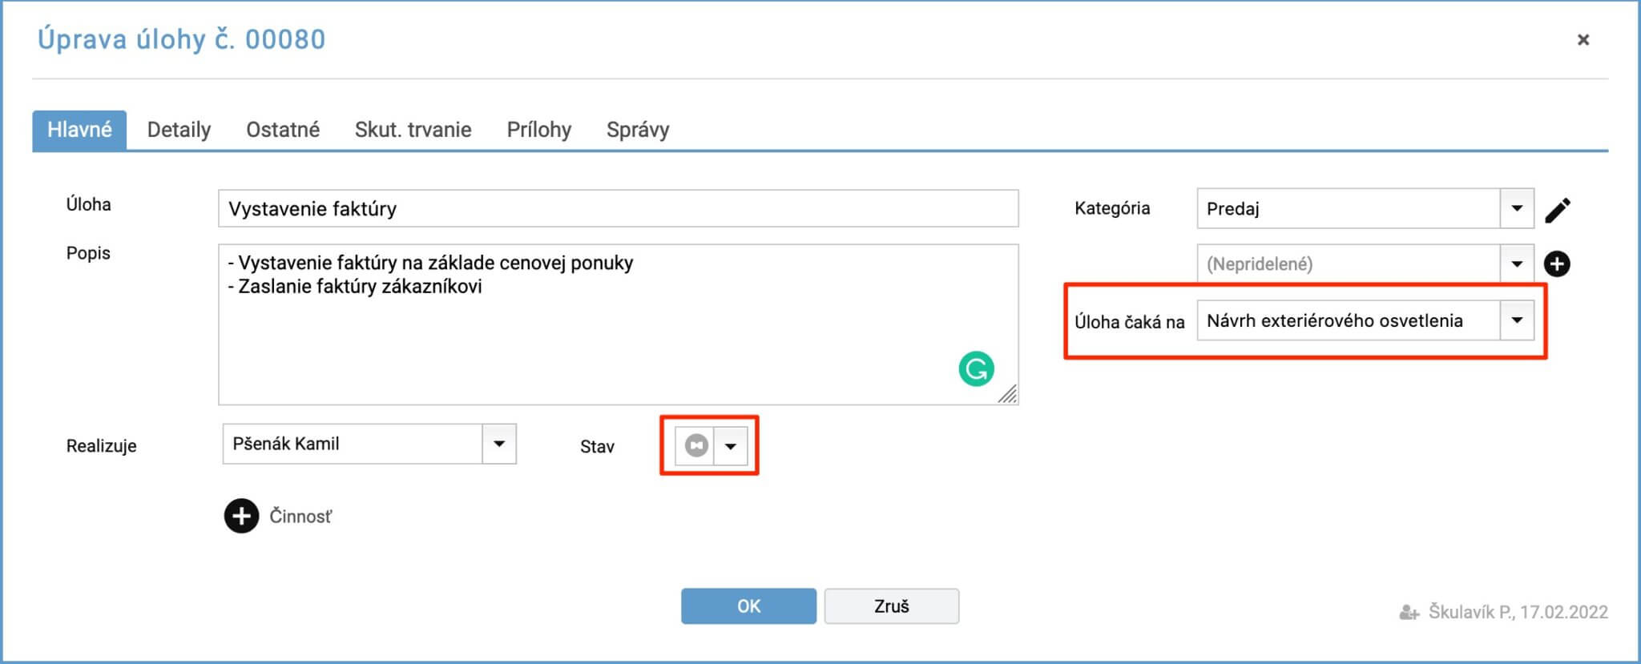1641x664 pixels.
Task: Click the user icon next to Škulavík P.
Action: (1409, 613)
